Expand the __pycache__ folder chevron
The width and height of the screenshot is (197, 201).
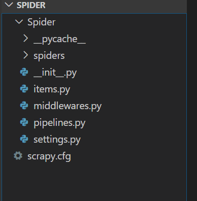pyautogui.click(x=25, y=39)
